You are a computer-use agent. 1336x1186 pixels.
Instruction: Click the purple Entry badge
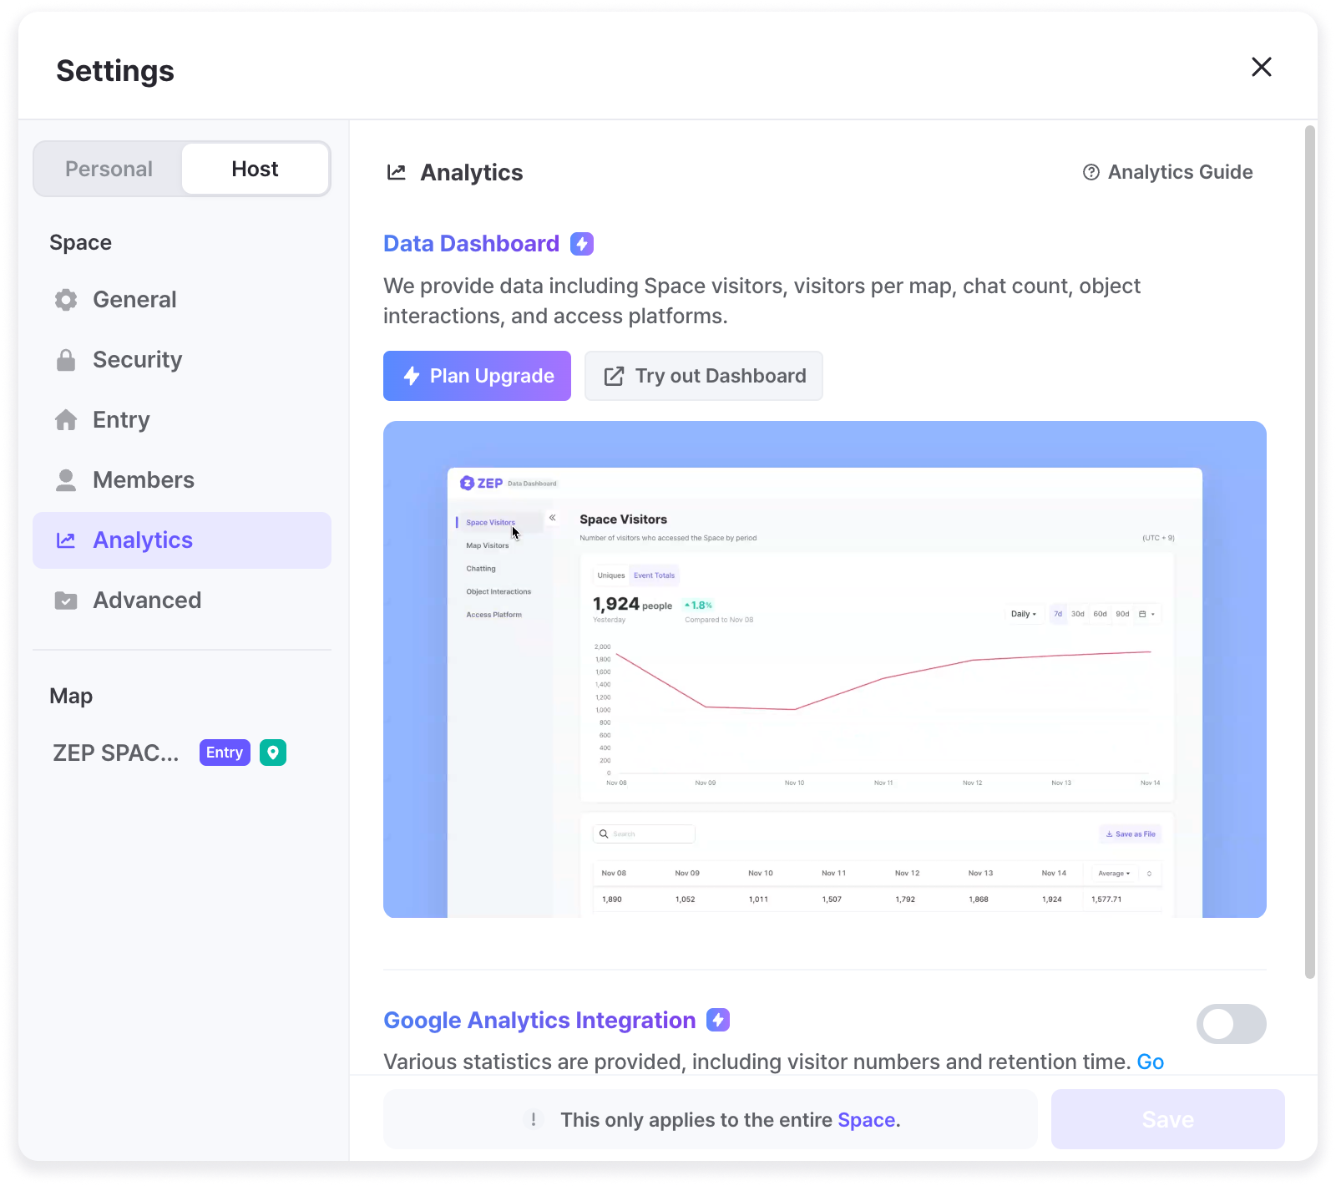pyautogui.click(x=225, y=753)
